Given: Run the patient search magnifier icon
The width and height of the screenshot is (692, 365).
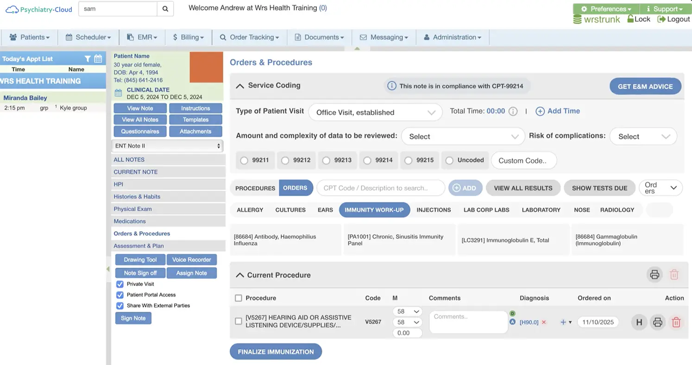Looking at the screenshot, I should point(165,9).
